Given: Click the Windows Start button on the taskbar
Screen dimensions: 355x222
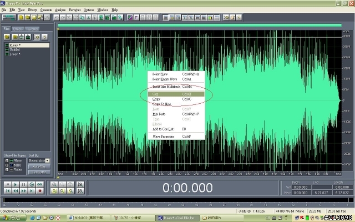Looking at the screenshot, I should 13,218.
